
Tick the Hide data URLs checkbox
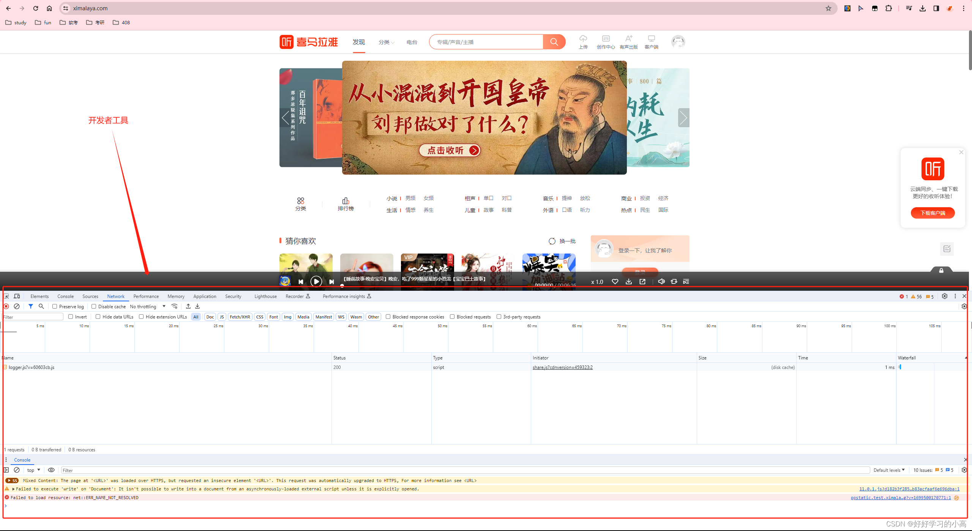[x=98, y=317]
